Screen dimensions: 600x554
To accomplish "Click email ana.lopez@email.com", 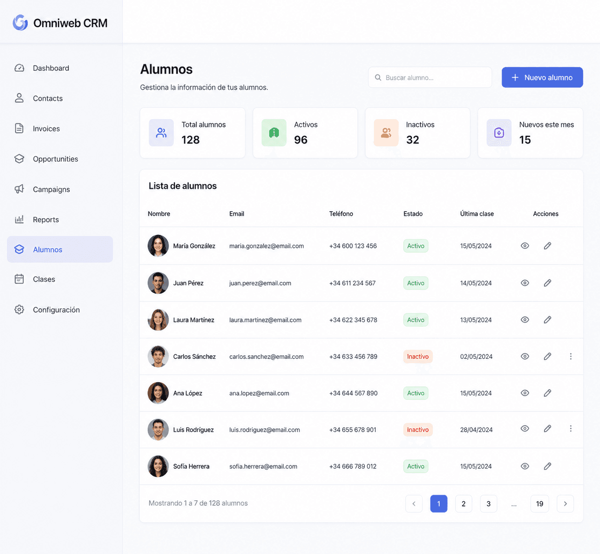I will click(259, 393).
